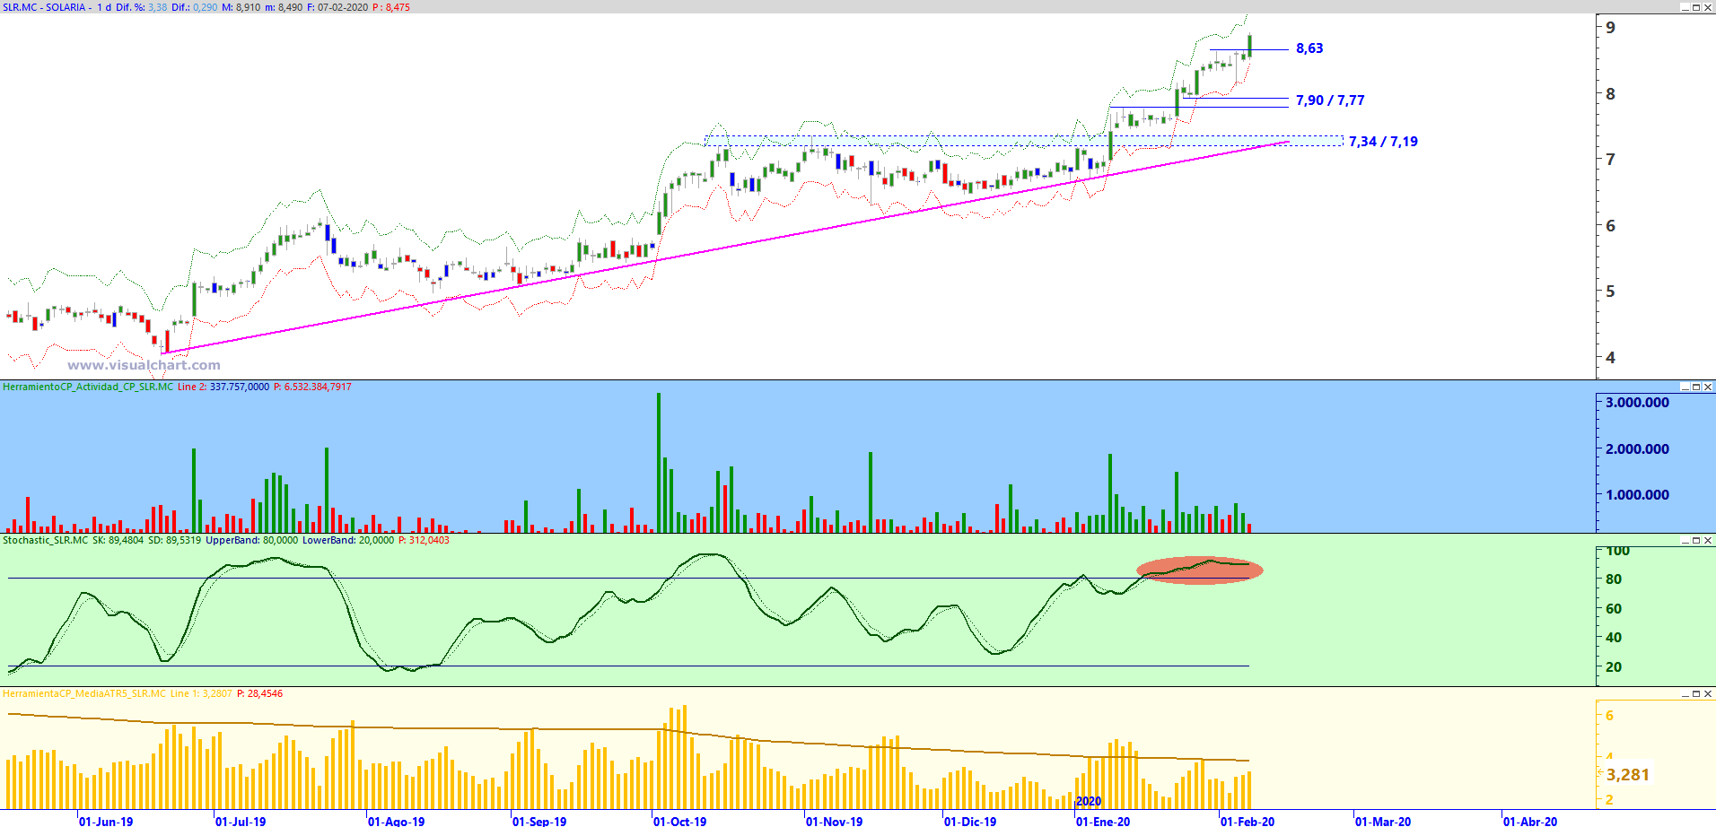Click the red 'P: 8,475' price value
Screen dimensions: 1716x827
[391, 7]
